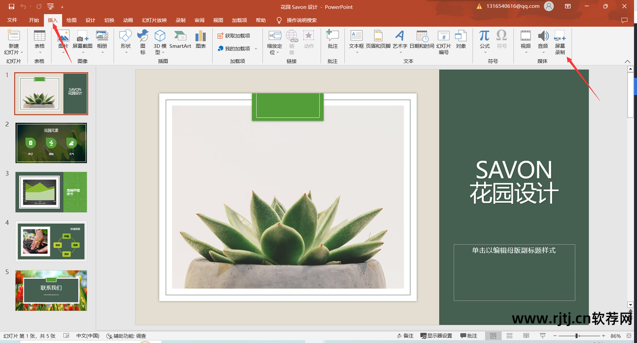Select slide 3 thumbnail with the chart
Image resolution: width=637 pixels, height=343 pixels.
(51, 192)
